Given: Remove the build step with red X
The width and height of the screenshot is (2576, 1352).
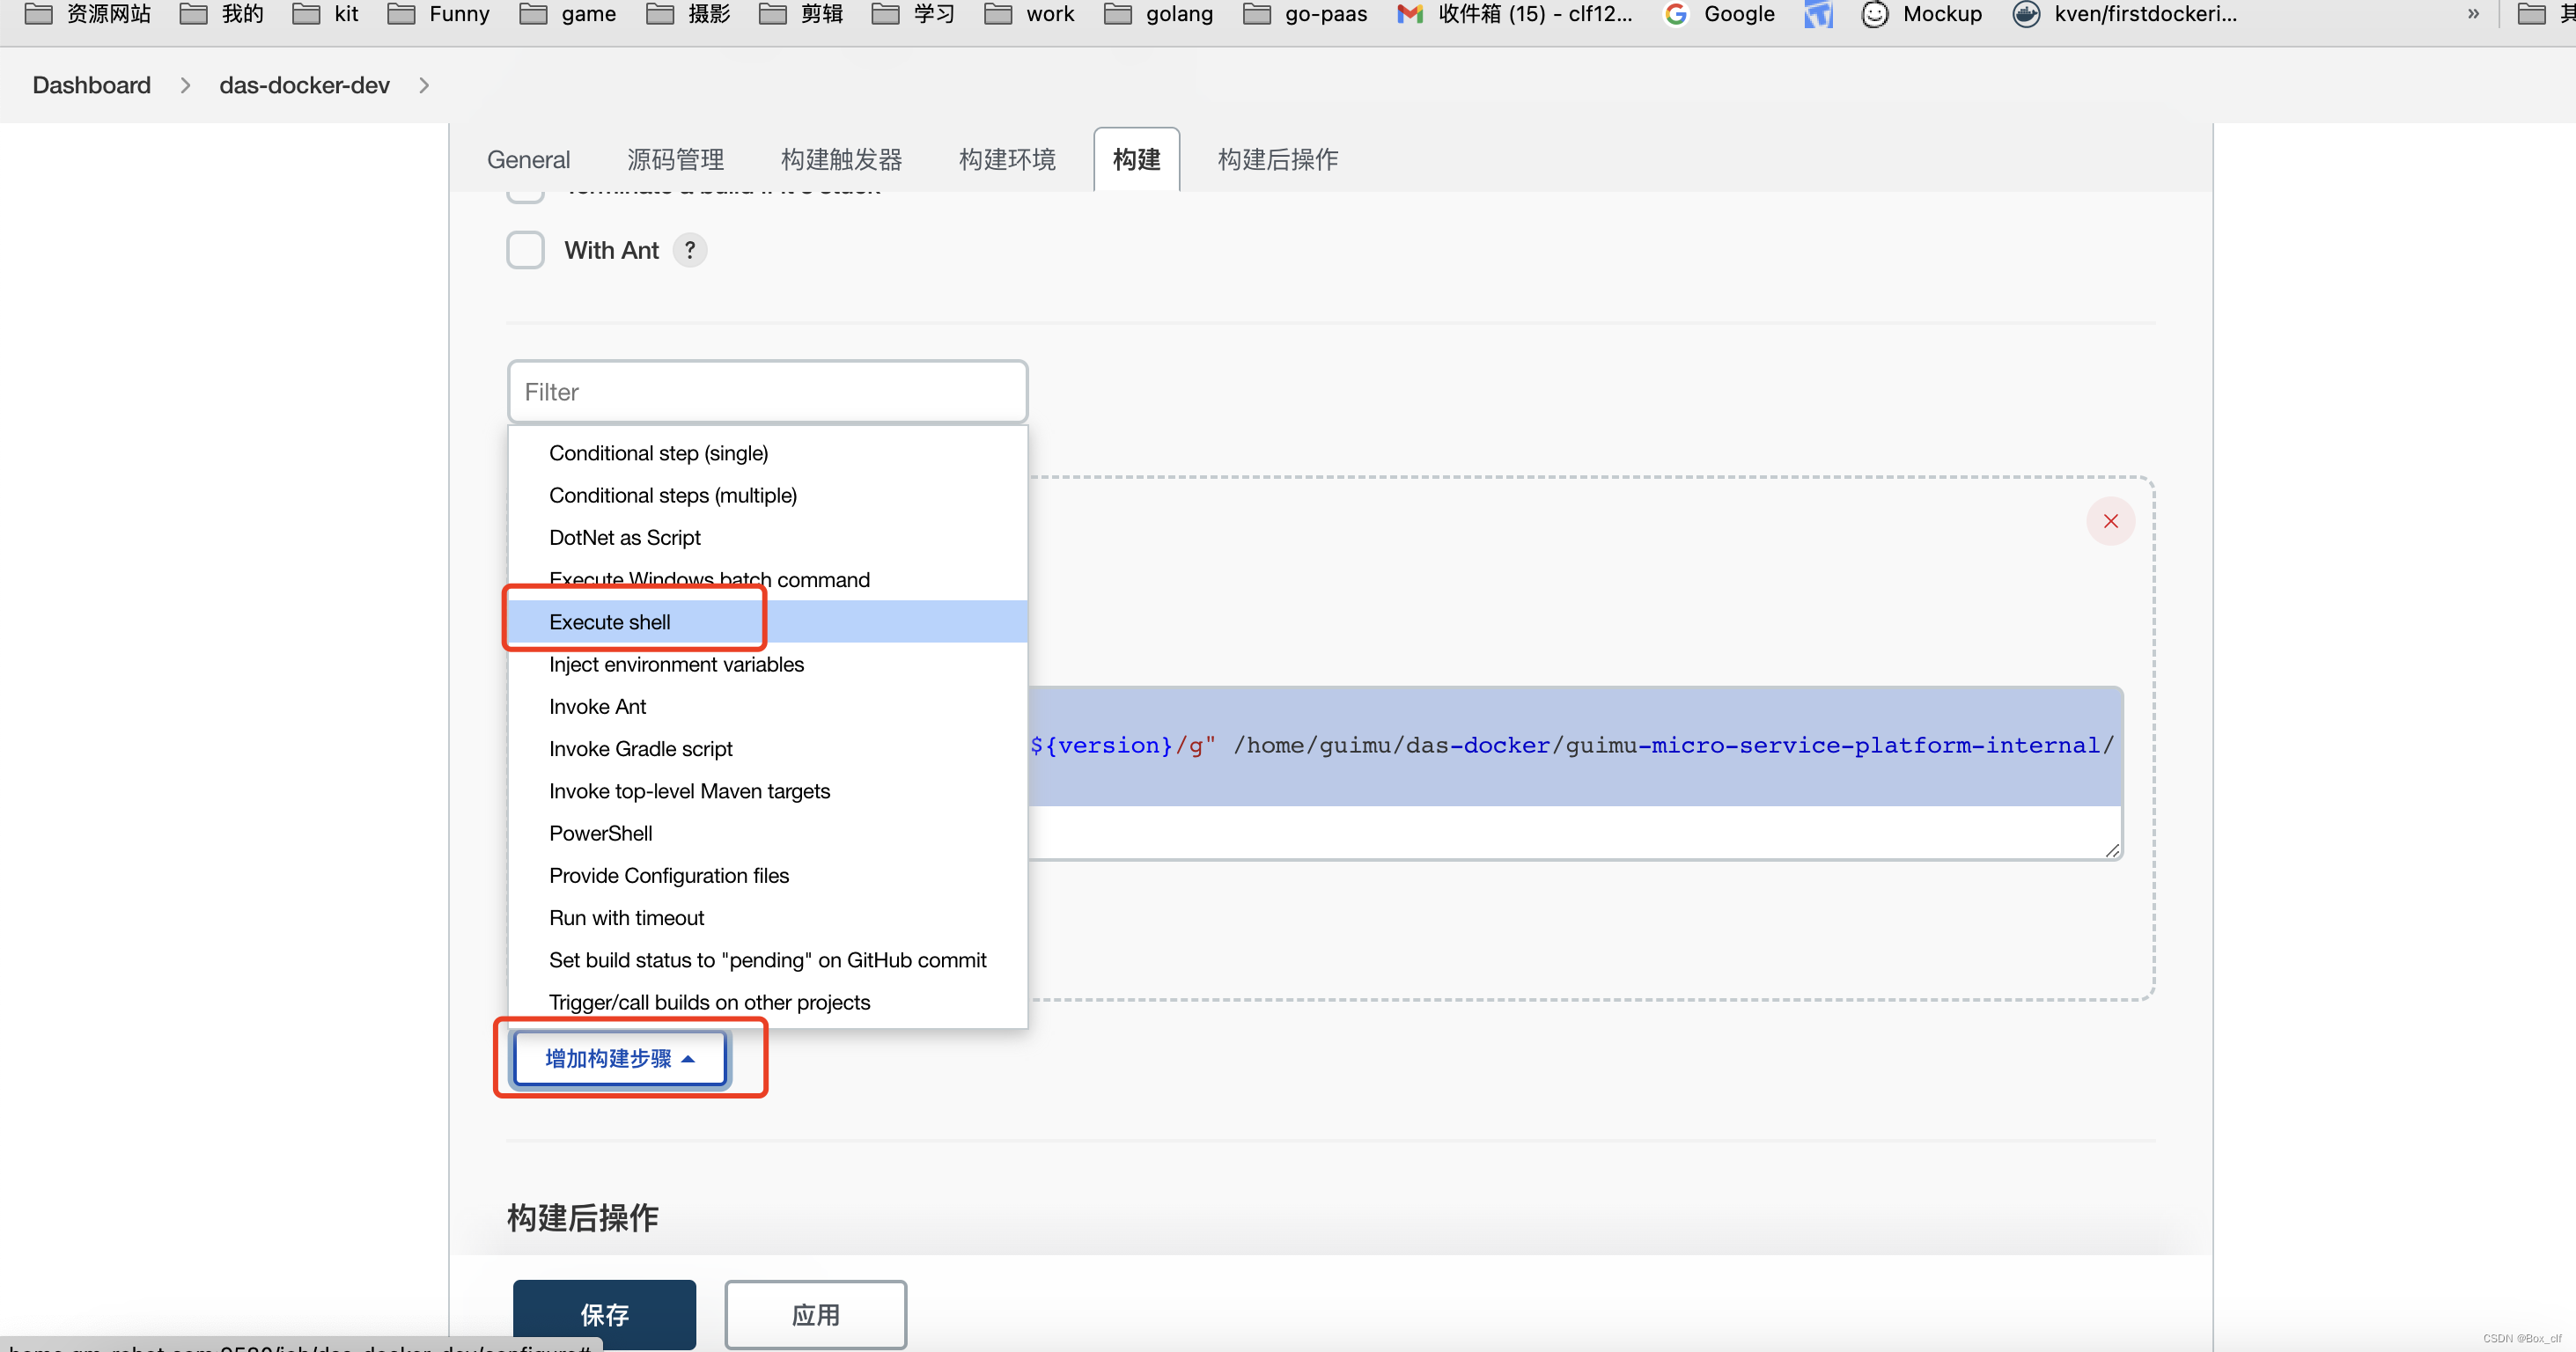Looking at the screenshot, I should coord(2110,521).
